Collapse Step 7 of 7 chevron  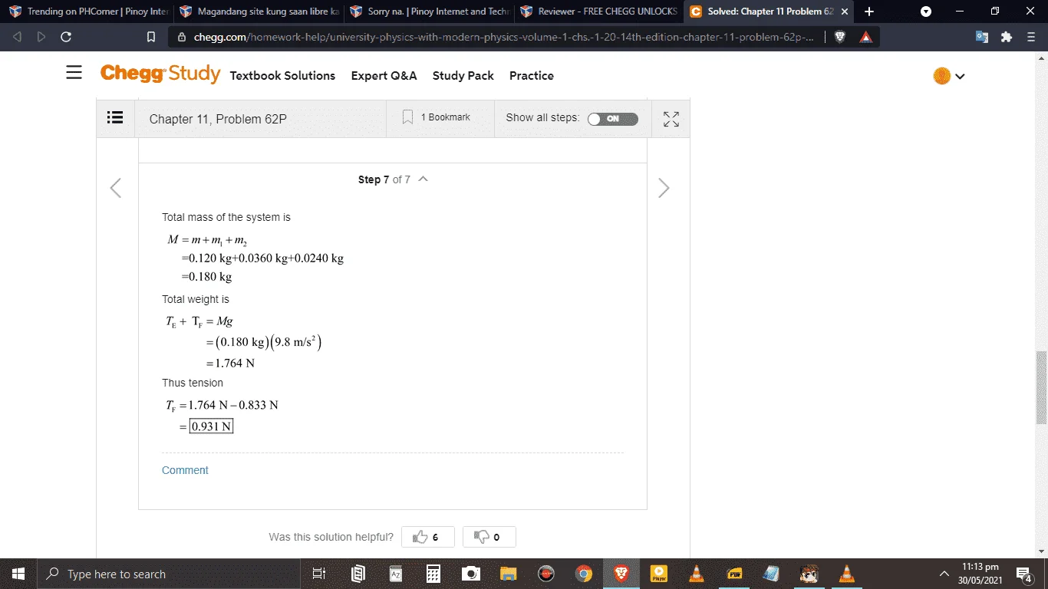click(x=423, y=179)
